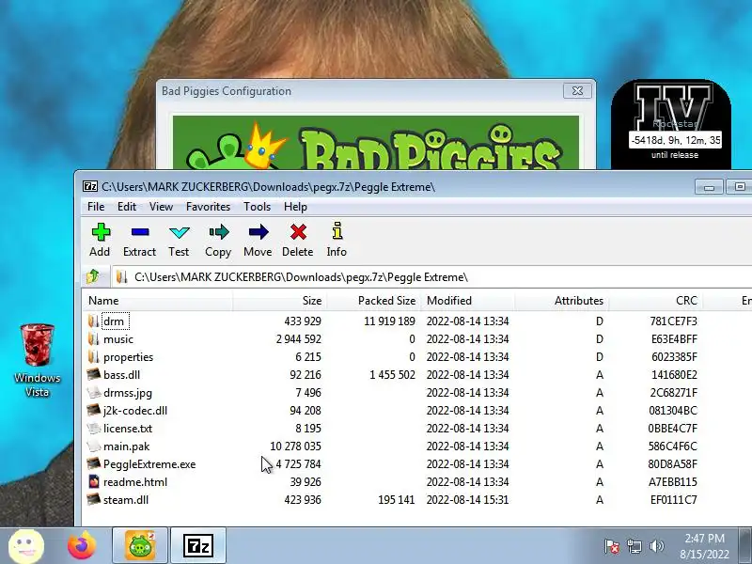Sort by the Packed Size column header
Image resolution: width=752 pixels, height=564 pixels.
373,301
